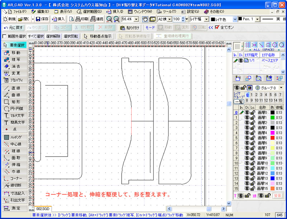Click the green color swatch of 画層1
The height and width of the screenshot is (219, 287).
pyautogui.click(x=273, y=117)
